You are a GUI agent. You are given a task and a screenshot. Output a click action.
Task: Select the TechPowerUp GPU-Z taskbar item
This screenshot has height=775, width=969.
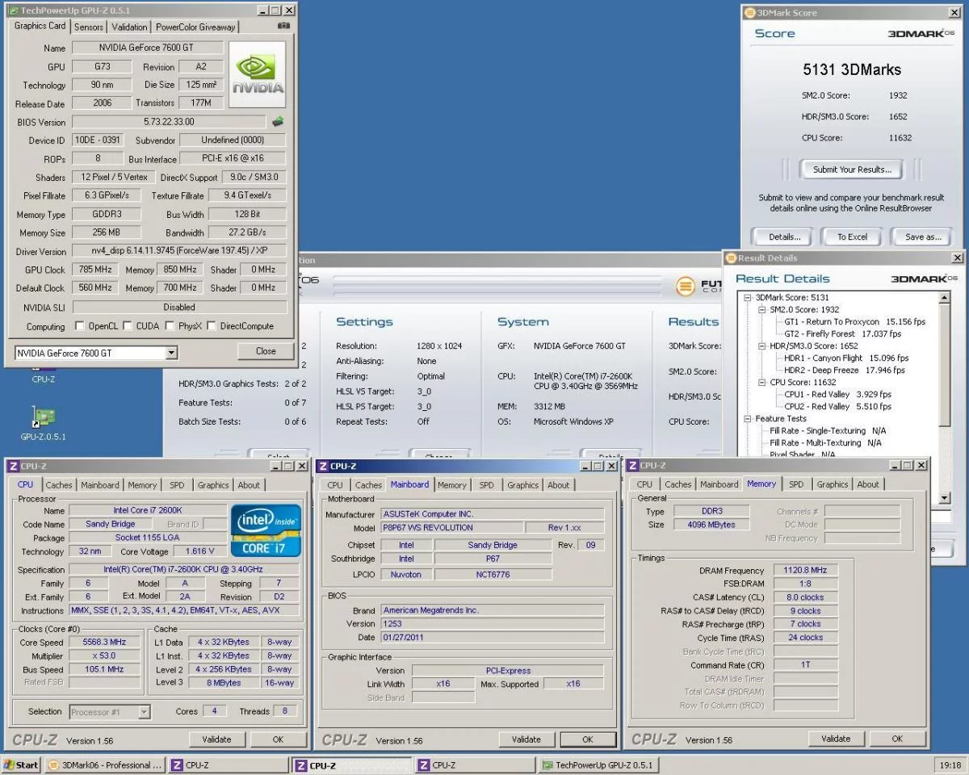(x=598, y=765)
